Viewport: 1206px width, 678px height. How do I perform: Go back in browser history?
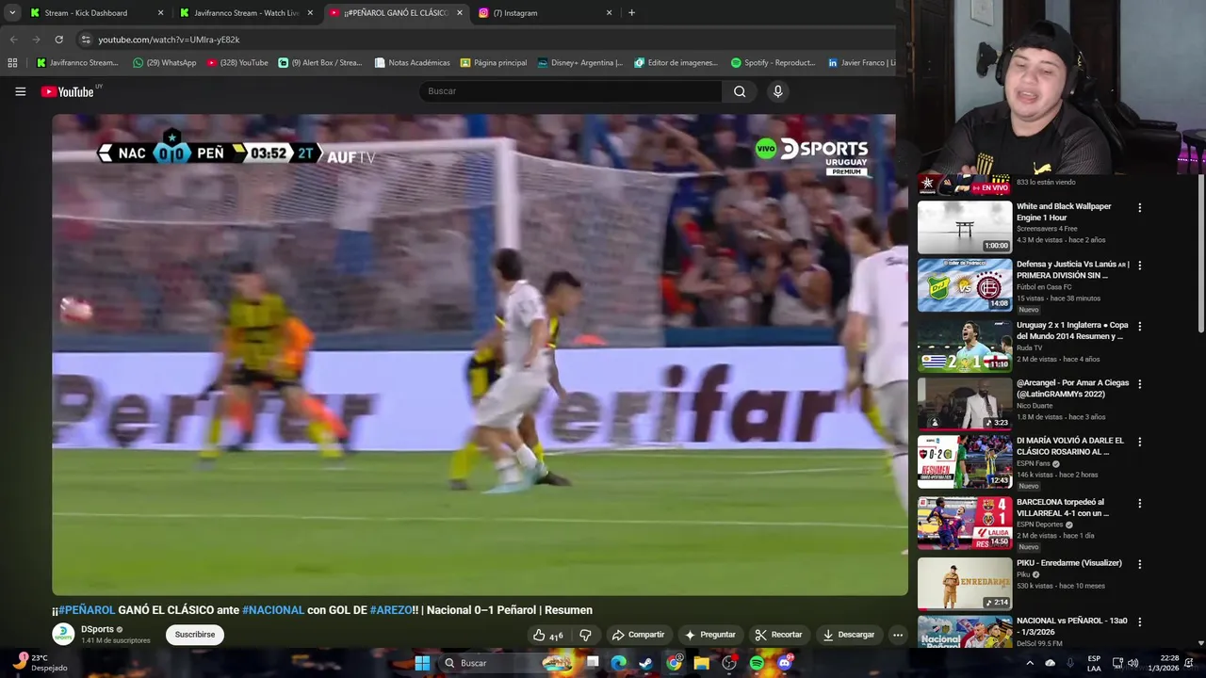click(x=13, y=40)
